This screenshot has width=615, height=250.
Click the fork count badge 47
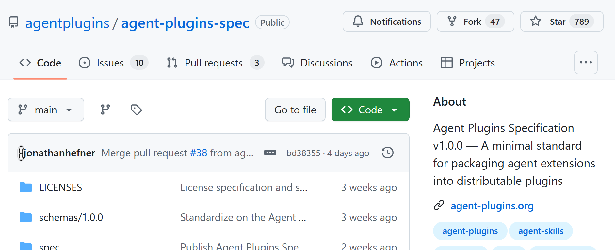pos(495,22)
